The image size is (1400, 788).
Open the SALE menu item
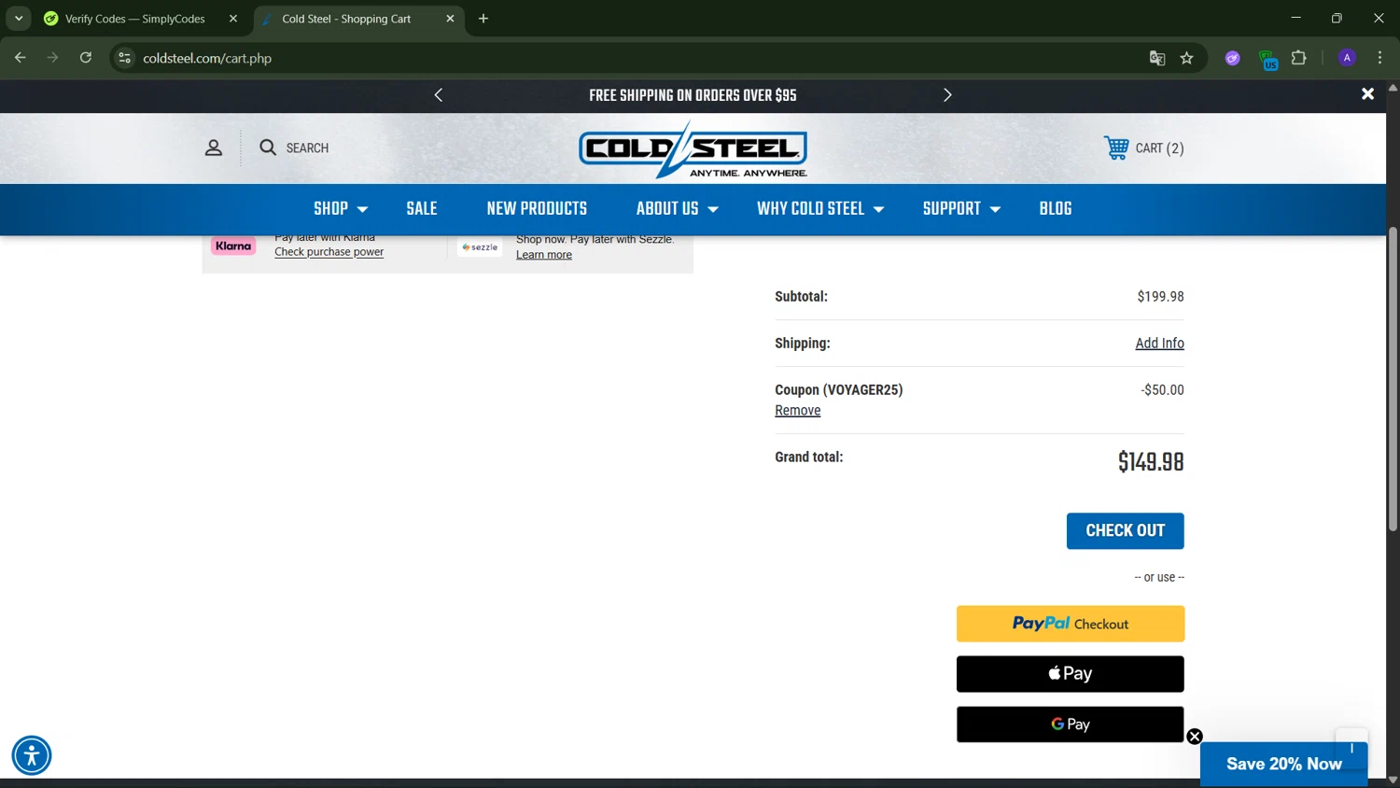point(422,209)
